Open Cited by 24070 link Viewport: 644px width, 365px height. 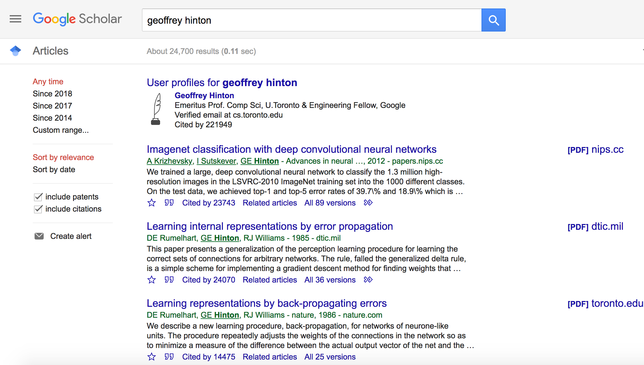[x=209, y=280]
